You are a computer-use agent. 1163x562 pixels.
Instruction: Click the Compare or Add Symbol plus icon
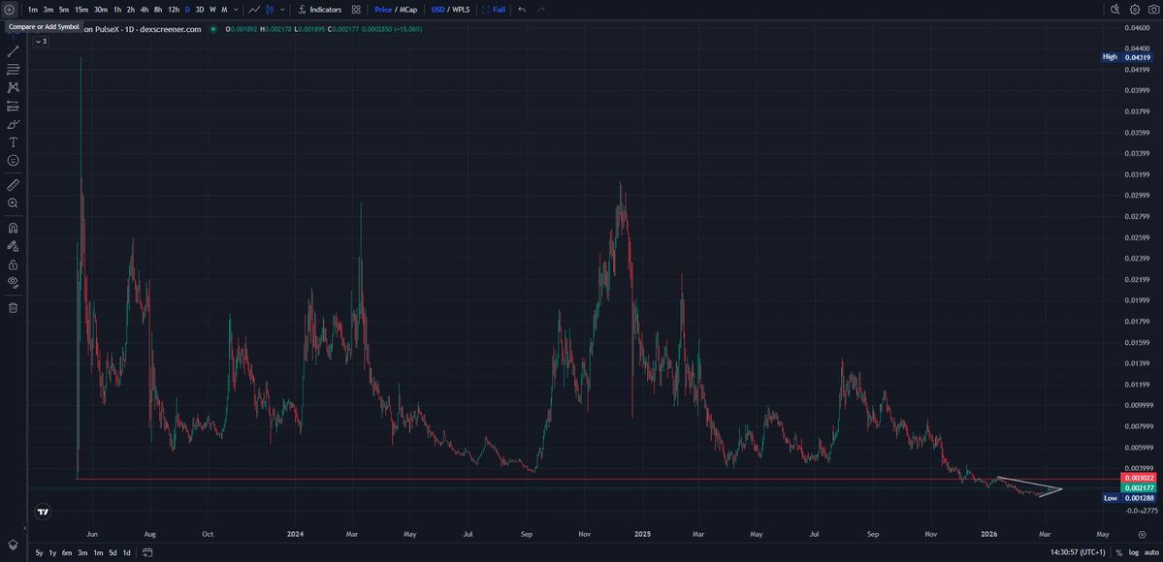click(x=9, y=10)
